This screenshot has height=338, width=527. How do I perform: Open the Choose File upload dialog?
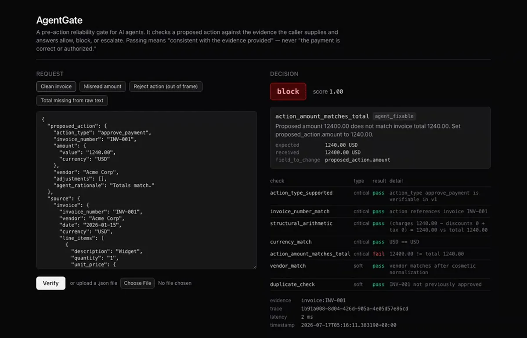coord(137,283)
